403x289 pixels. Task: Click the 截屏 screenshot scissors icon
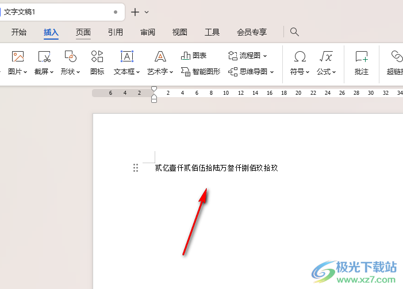click(x=44, y=56)
